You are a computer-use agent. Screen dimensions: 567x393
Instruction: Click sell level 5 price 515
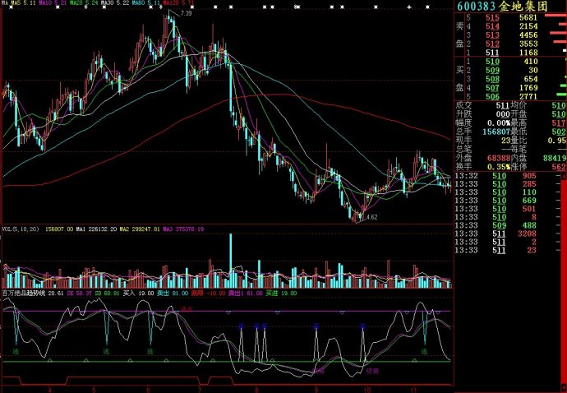click(x=492, y=17)
